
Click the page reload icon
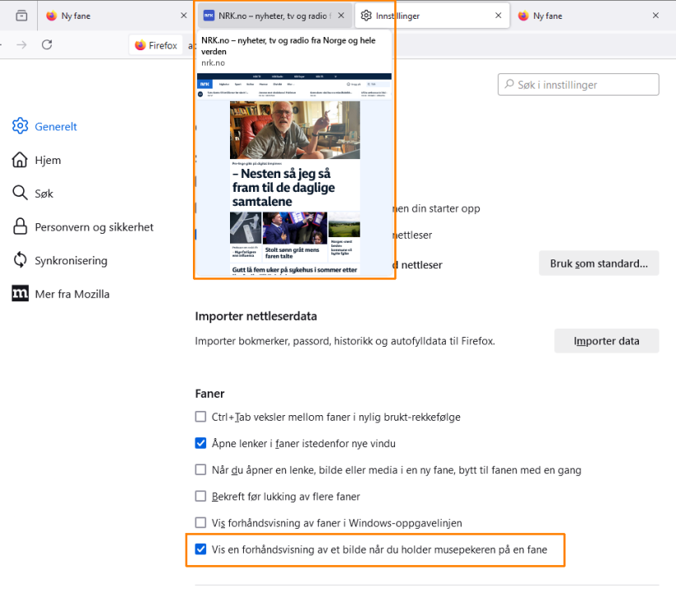[47, 45]
